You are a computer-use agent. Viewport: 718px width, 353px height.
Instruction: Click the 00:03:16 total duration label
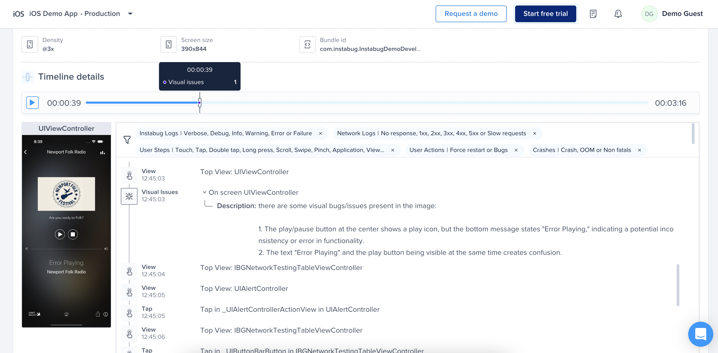(x=670, y=103)
